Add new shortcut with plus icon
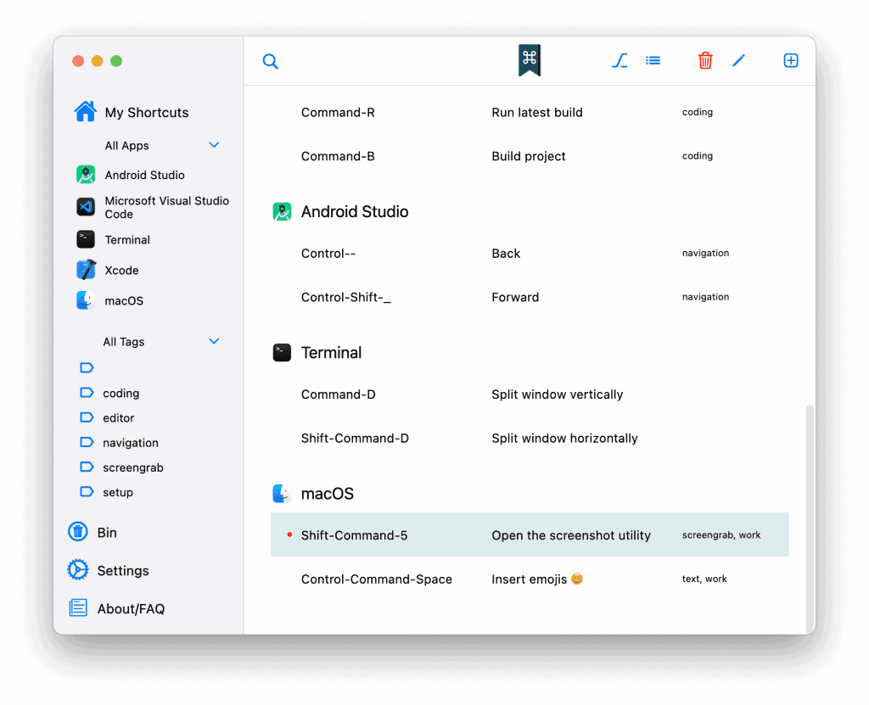Screen dimensions: 869x705 [x=791, y=60]
